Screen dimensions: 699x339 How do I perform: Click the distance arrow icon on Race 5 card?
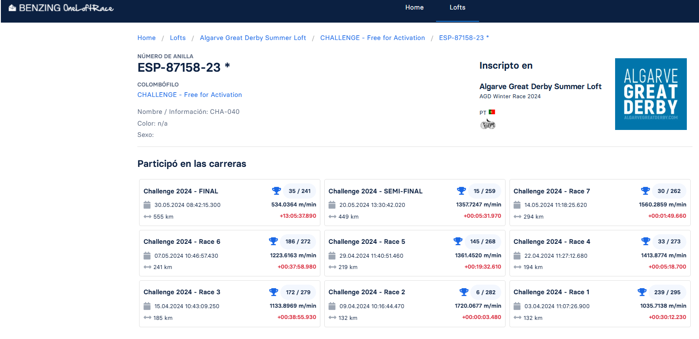tap(332, 267)
